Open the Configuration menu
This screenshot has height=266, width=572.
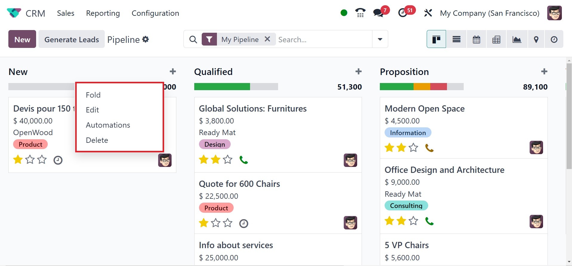[155, 13]
